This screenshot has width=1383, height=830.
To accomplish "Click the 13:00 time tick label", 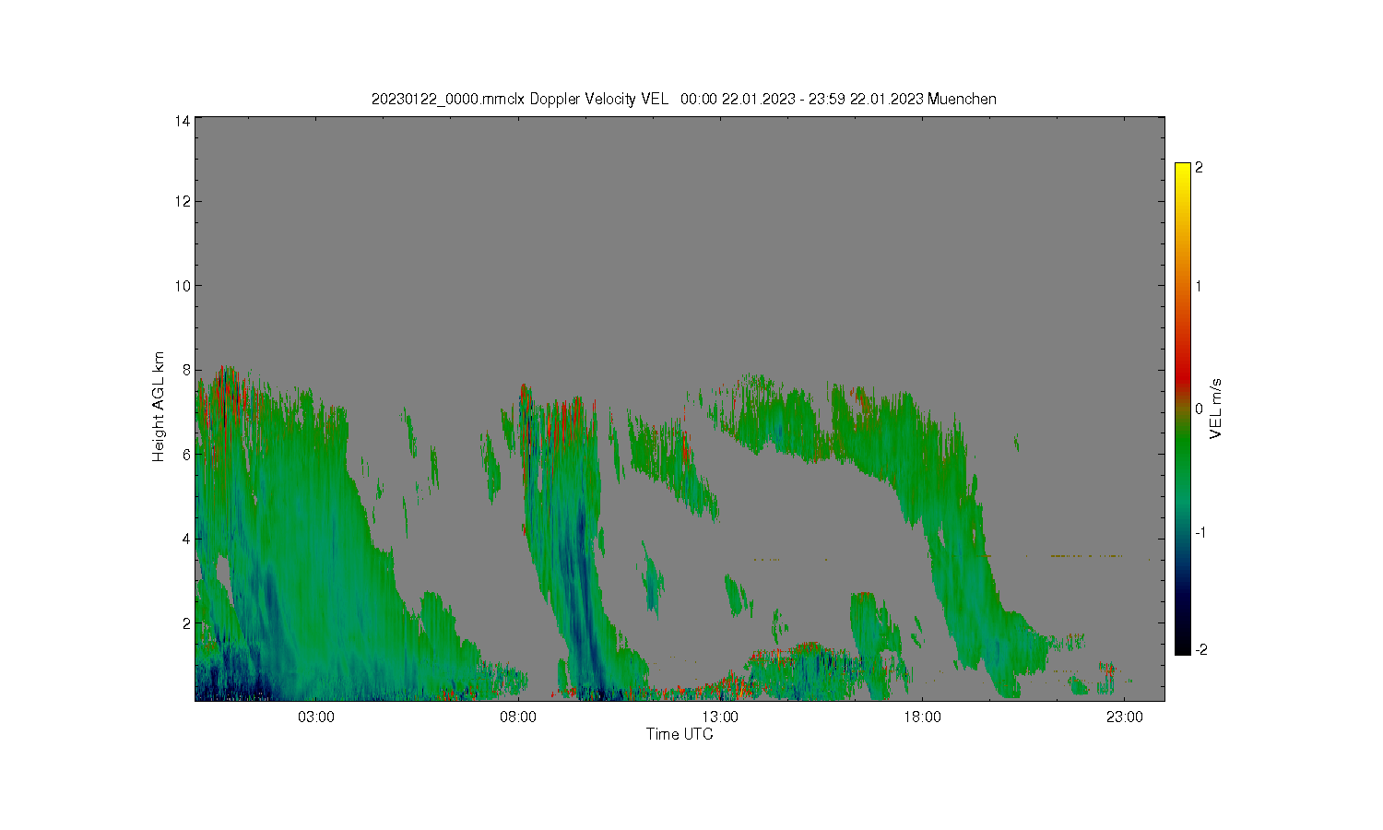I will coord(720,717).
